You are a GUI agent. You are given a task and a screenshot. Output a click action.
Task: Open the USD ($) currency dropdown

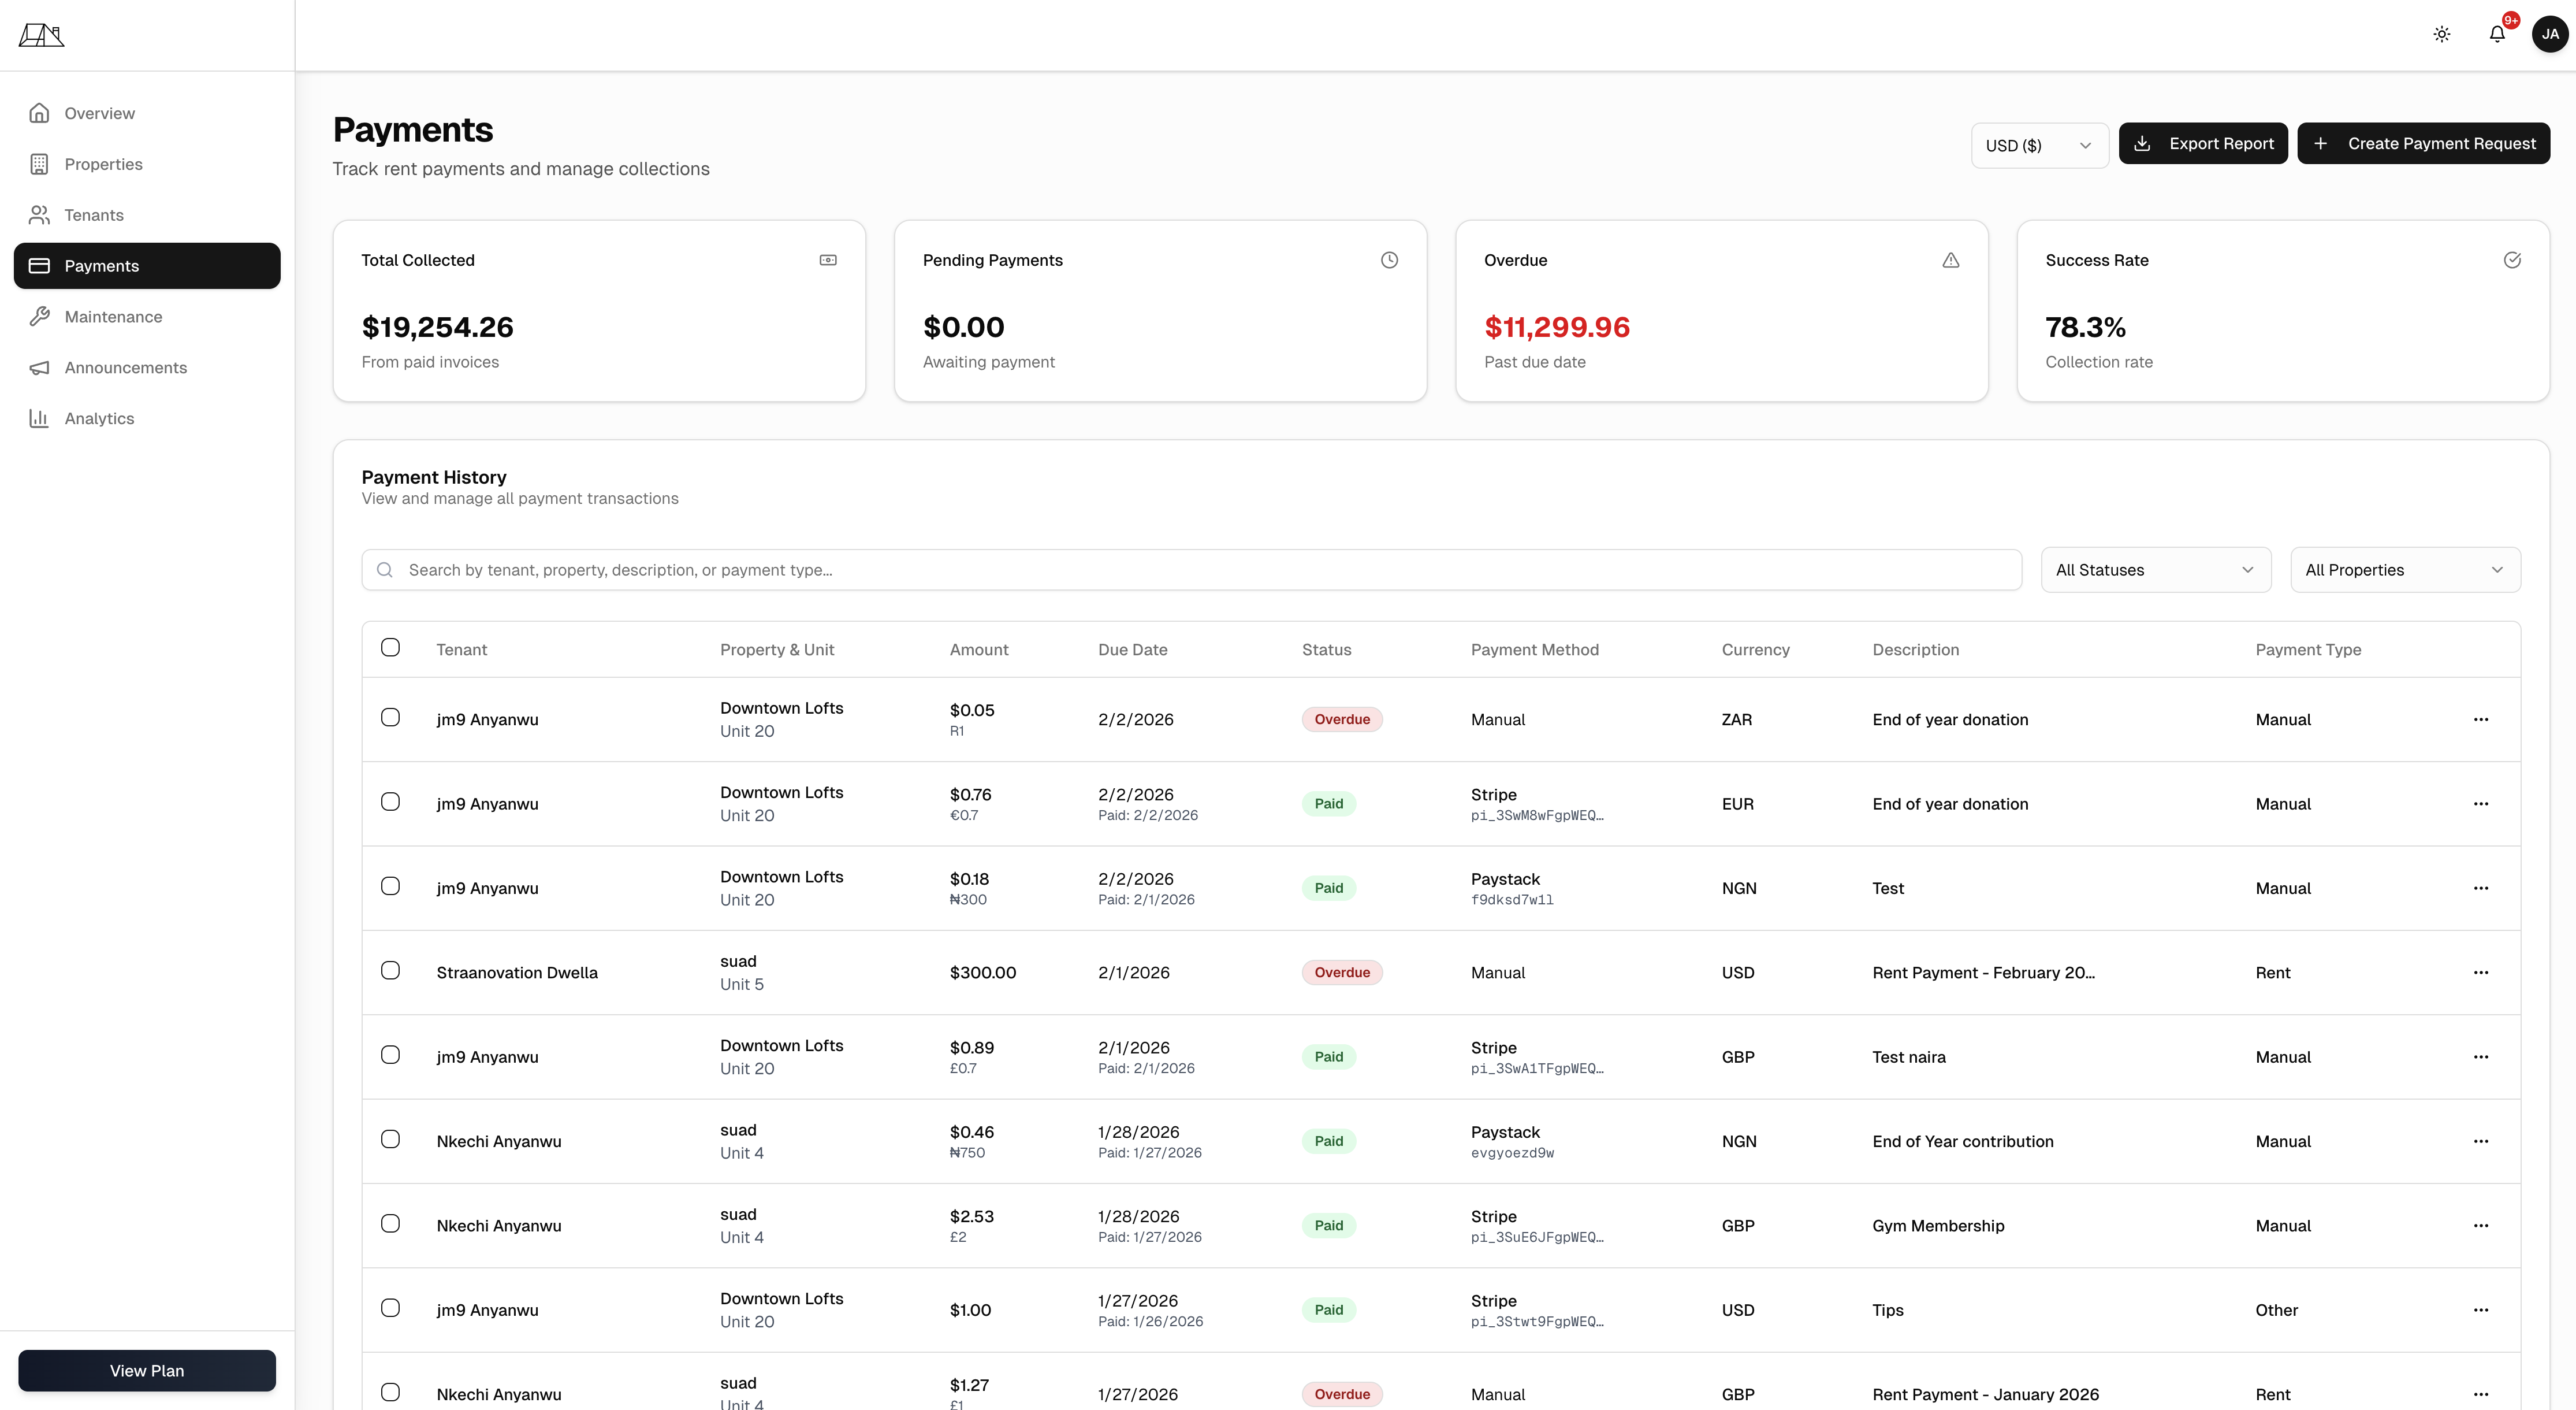coord(2038,145)
